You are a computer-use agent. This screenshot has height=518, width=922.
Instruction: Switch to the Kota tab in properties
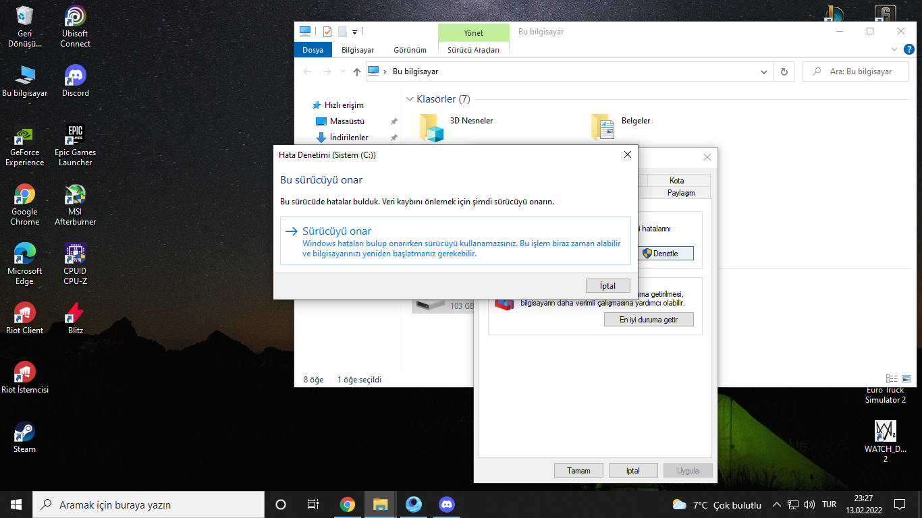click(x=676, y=181)
